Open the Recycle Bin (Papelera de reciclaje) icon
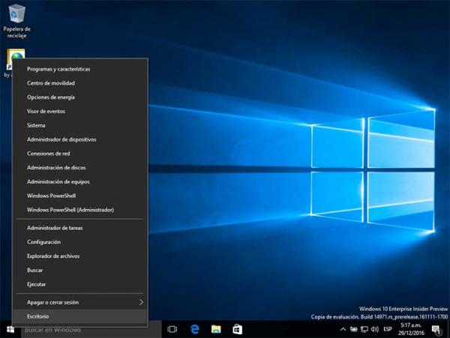This screenshot has width=450, height=338. pos(16,22)
